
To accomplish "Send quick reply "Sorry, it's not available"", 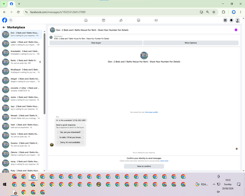I will click(70, 142).
